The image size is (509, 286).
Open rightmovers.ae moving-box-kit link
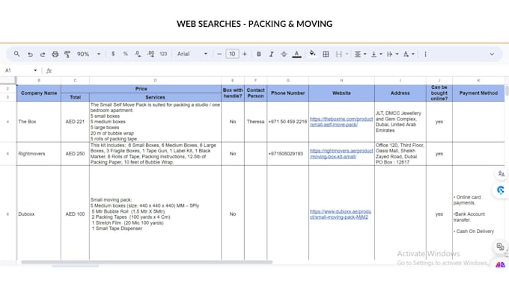point(341,154)
